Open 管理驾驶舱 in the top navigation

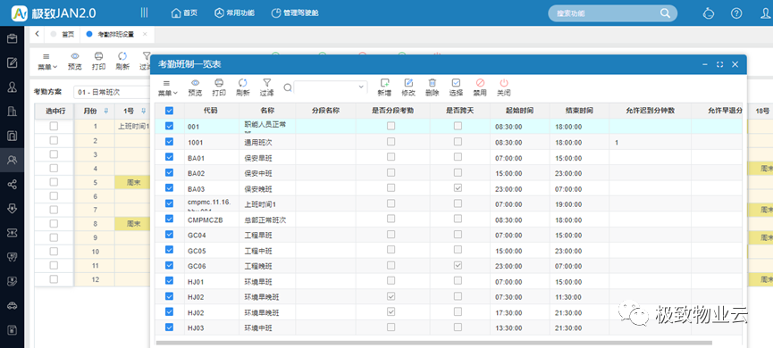pyautogui.click(x=295, y=12)
